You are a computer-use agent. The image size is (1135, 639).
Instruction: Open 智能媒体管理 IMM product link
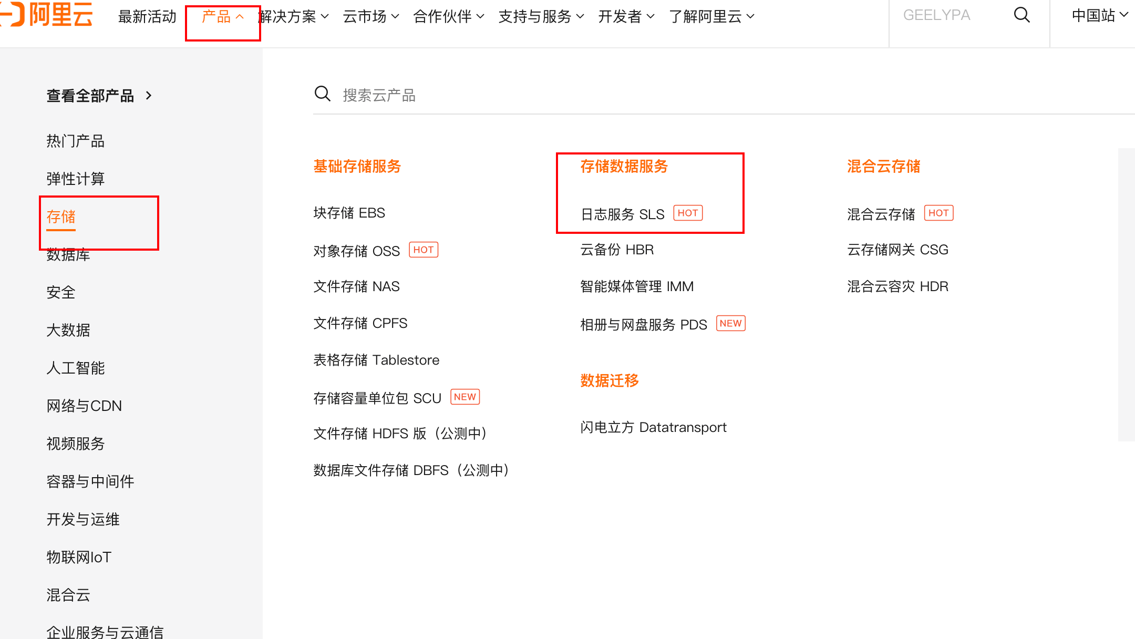(637, 286)
